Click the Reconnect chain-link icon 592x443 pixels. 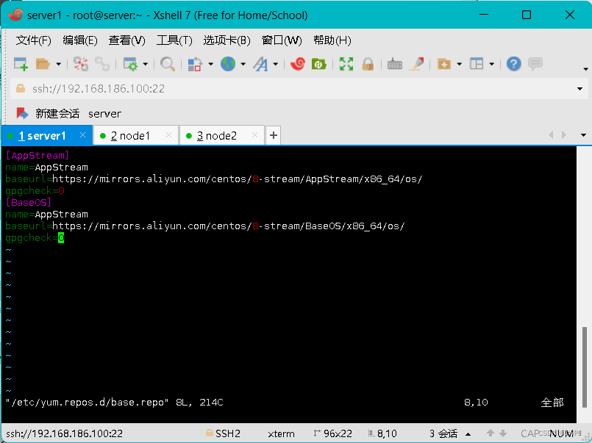tap(102, 64)
